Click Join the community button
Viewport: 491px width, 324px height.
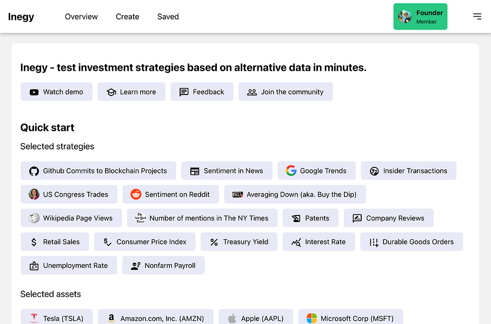(286, 92)
